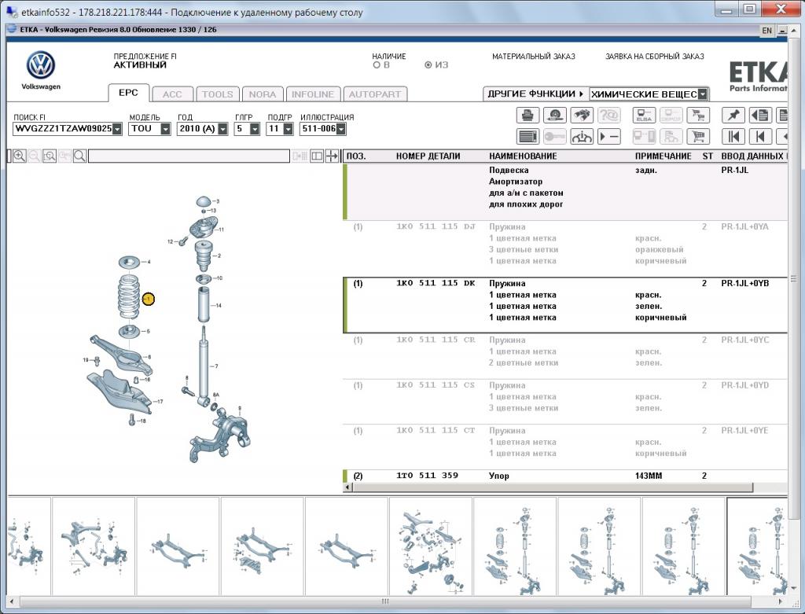
Task: Select part row 1K0 511 115 DK
Action: click(564, 306)
